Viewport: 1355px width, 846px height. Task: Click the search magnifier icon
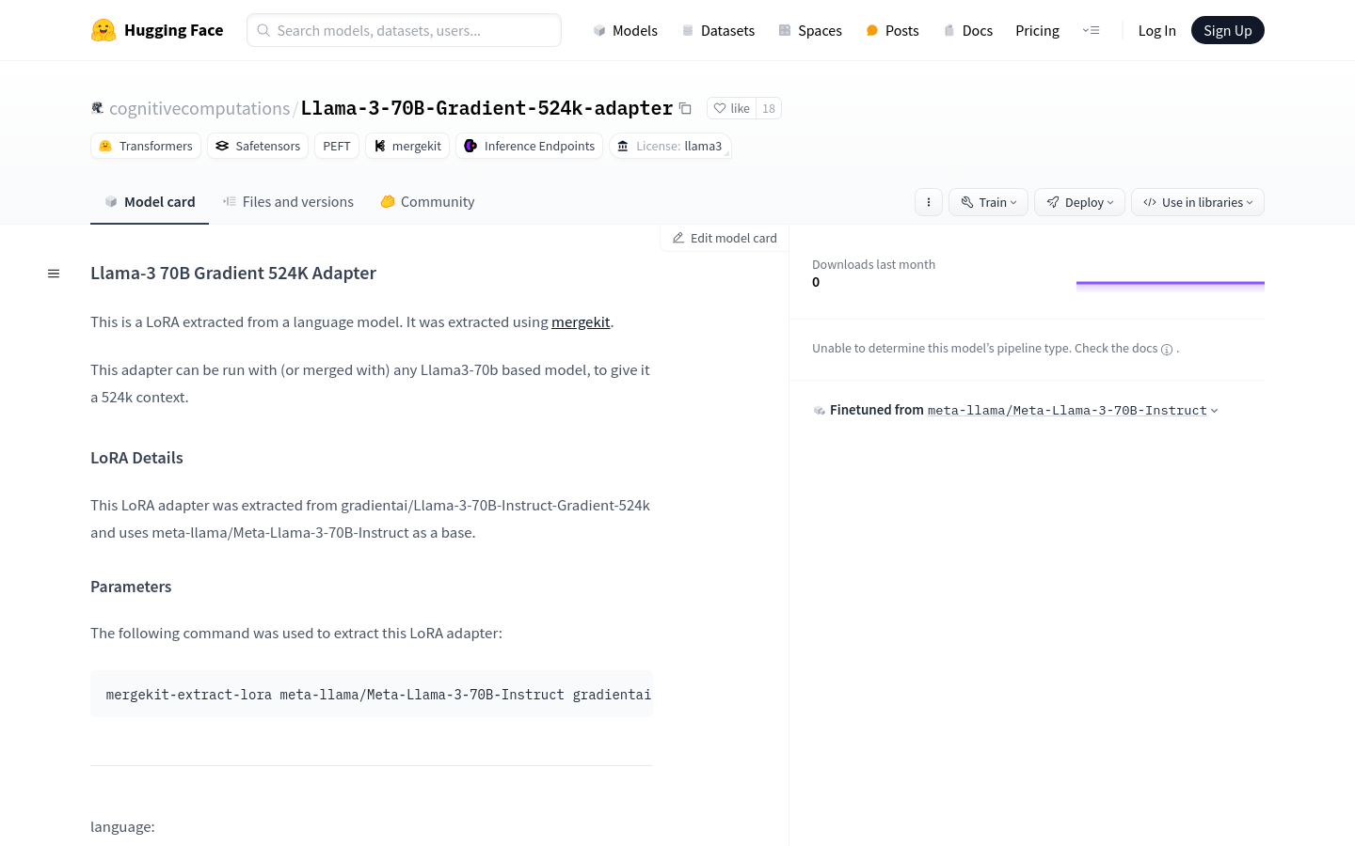(x=263, y=30)
